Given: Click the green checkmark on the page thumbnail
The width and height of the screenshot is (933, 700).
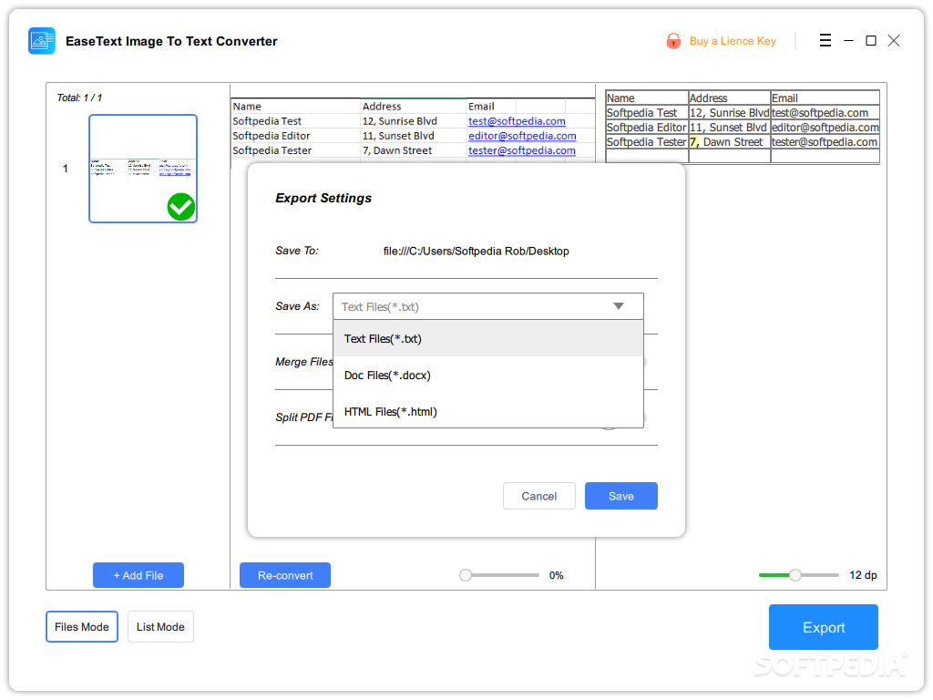Looking at the screenshot, I should pos(181,207).
